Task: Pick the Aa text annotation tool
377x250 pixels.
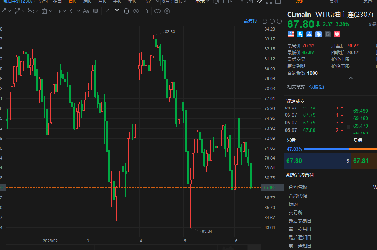Action: point(86,11)
